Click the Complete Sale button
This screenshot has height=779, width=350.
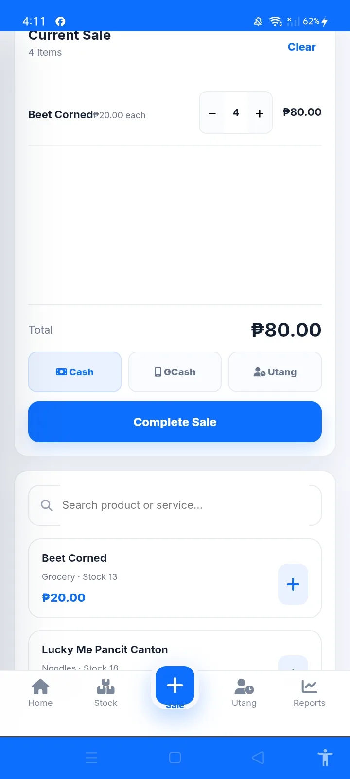pos(175,422)
